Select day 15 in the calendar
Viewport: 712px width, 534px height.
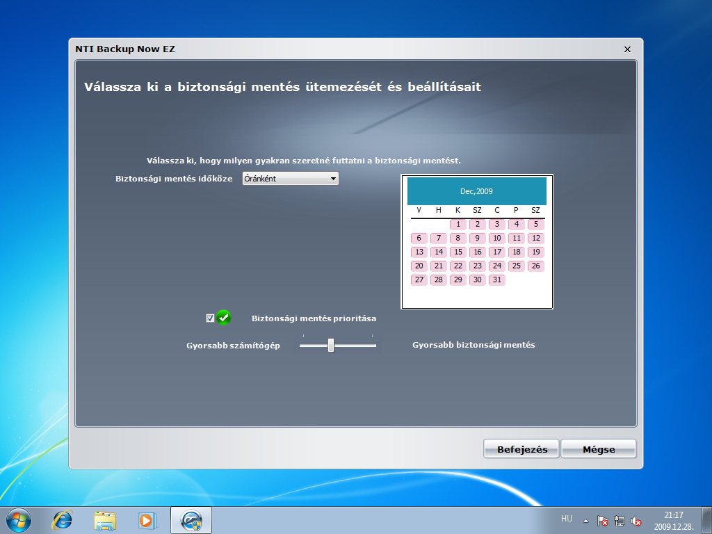(458, 252)
